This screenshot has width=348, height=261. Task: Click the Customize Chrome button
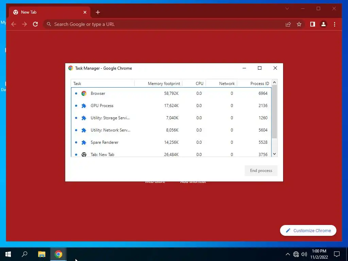(x=308, y=231)
